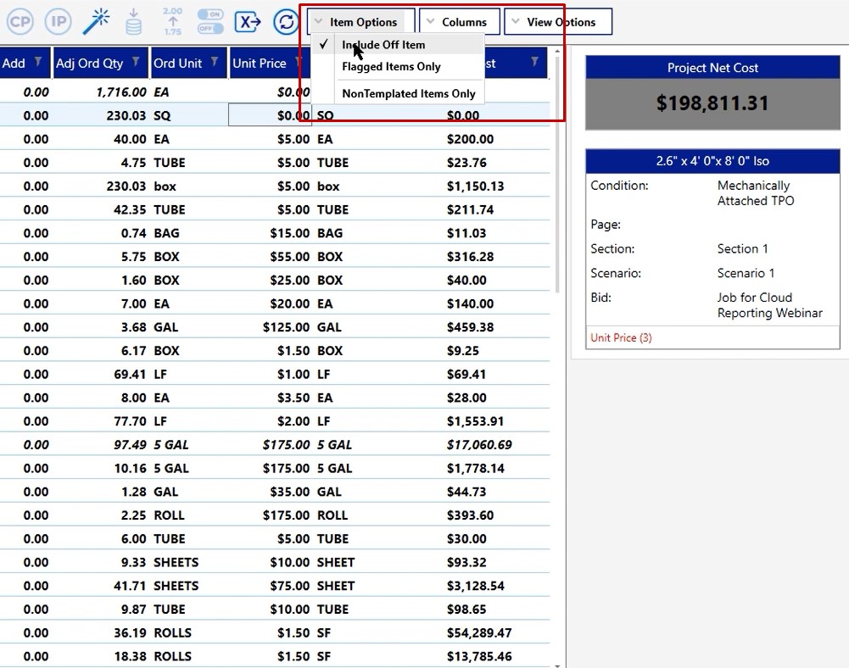Click the download to database icon
Viewport: 849px width, 668px height.
pos(133,21)
